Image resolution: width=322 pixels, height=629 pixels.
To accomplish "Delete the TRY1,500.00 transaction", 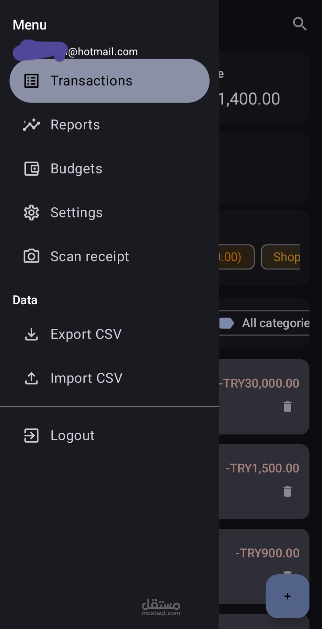I will [287, 491].
